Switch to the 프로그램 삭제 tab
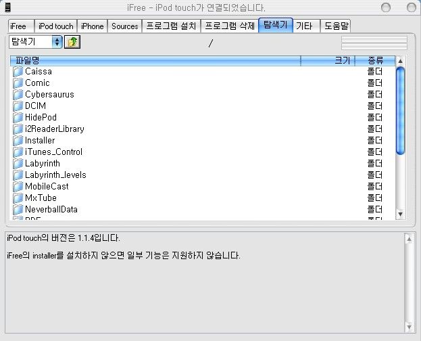This screenshot has width=421, height=341. (230, 26)
